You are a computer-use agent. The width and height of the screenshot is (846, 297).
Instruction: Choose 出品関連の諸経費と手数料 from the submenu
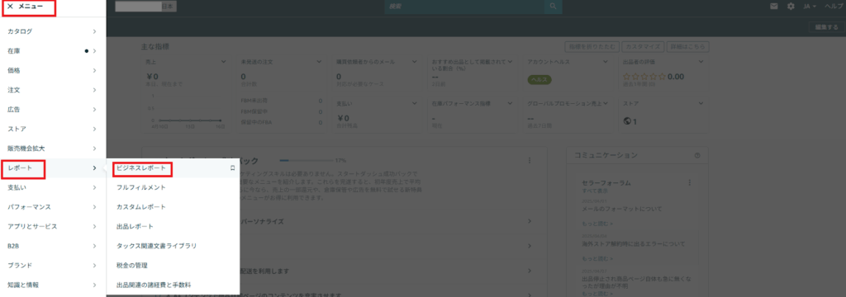[154, 285]
